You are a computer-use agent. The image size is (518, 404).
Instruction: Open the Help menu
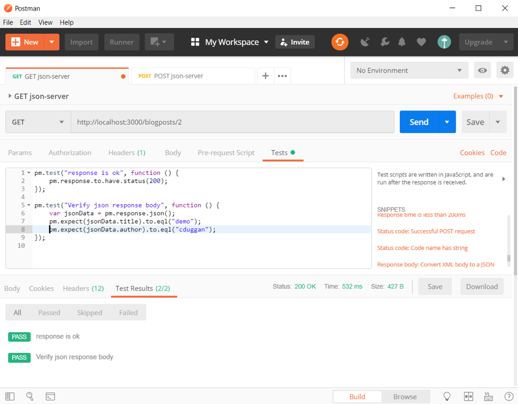66,22
